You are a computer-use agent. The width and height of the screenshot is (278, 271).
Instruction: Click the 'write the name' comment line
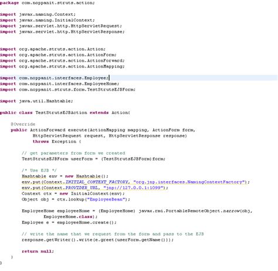113,234
